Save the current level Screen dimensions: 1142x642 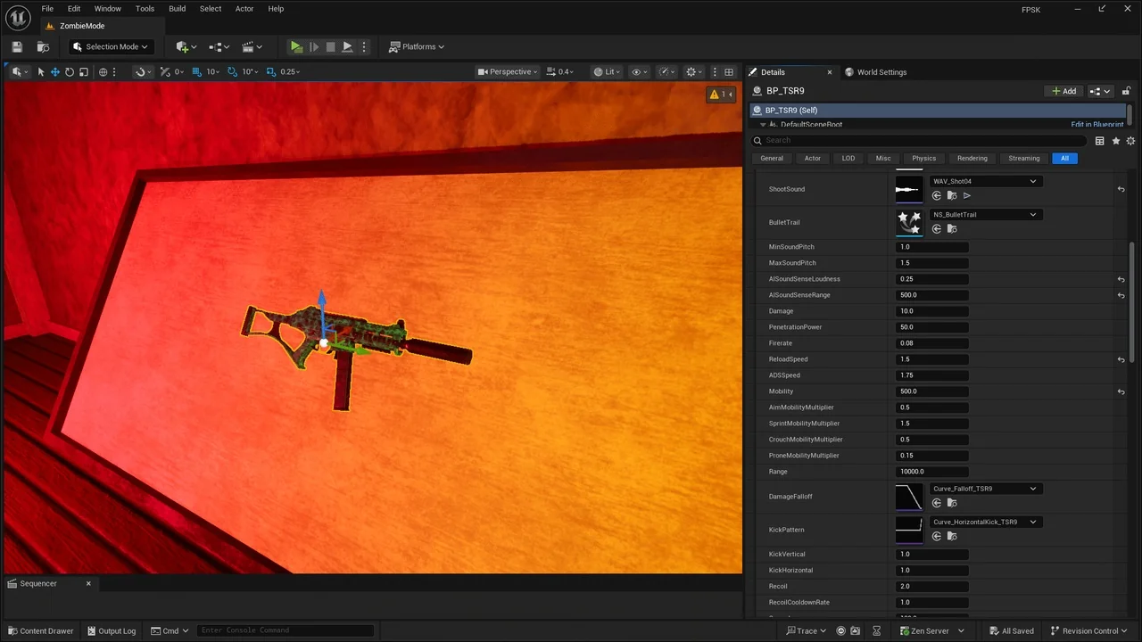point(17,46)
